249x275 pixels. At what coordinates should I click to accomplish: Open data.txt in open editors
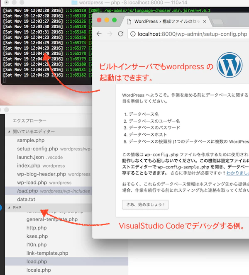point(49,199)
